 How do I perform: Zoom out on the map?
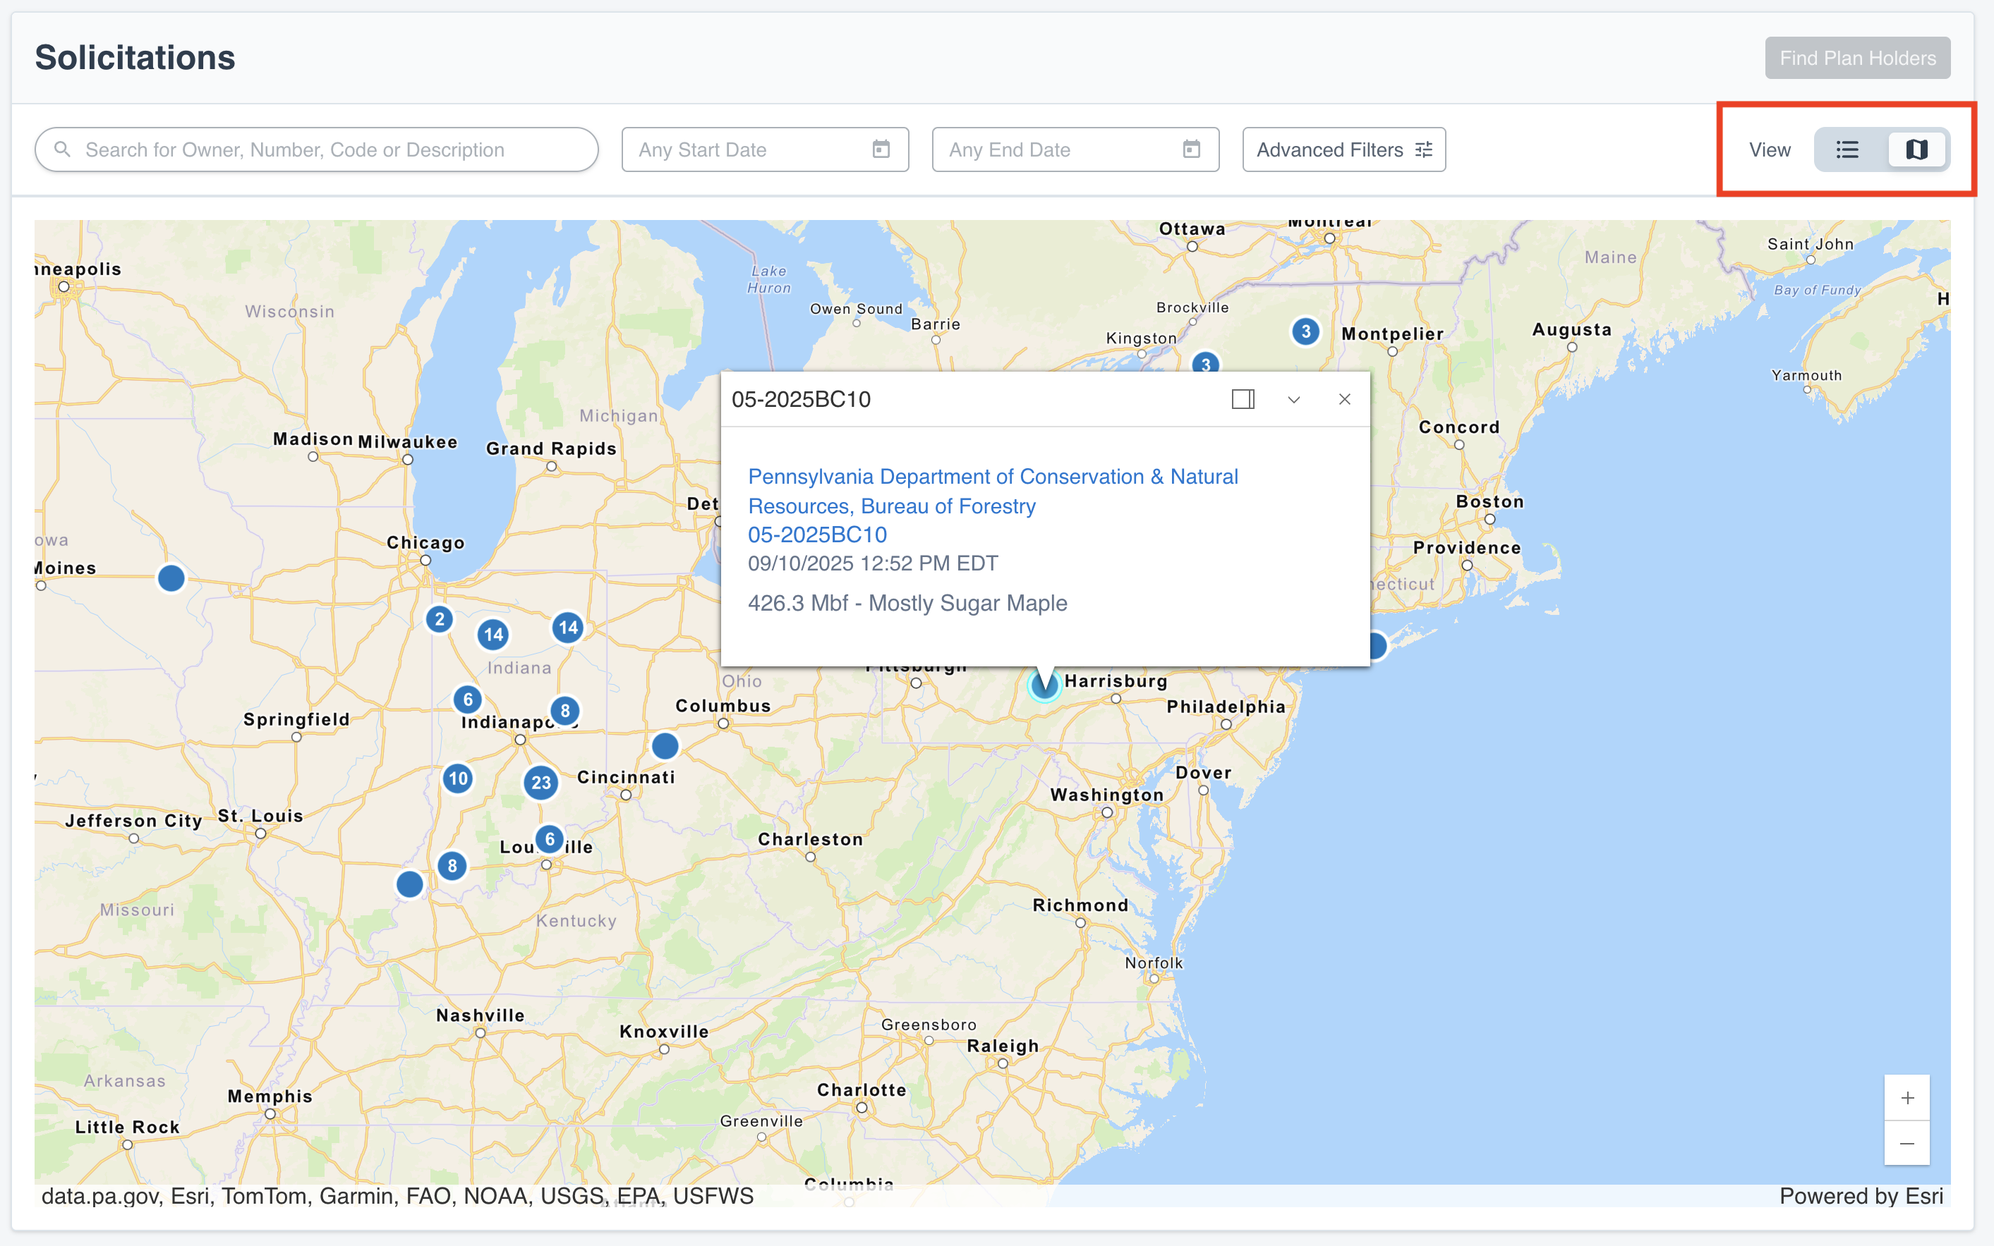pyautogui.click(x=1907, y=1143)
